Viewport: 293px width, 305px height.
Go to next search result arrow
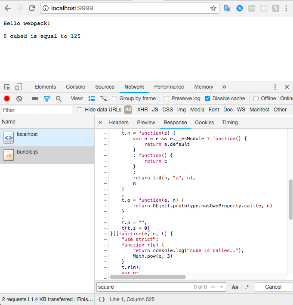tap(222, 287)
